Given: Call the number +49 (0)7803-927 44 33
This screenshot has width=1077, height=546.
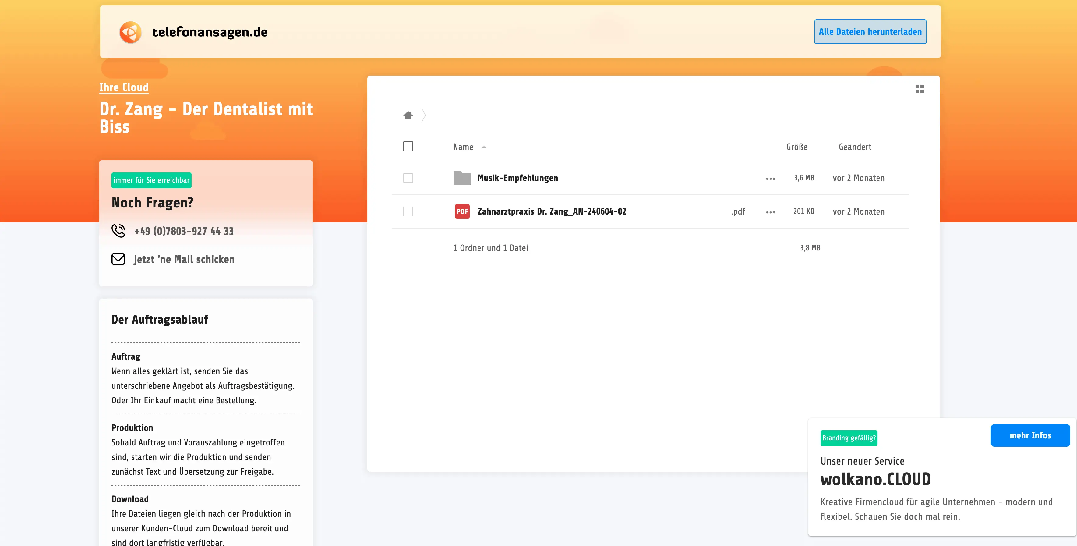Looking at the screenshot, I should pos(184,231).
